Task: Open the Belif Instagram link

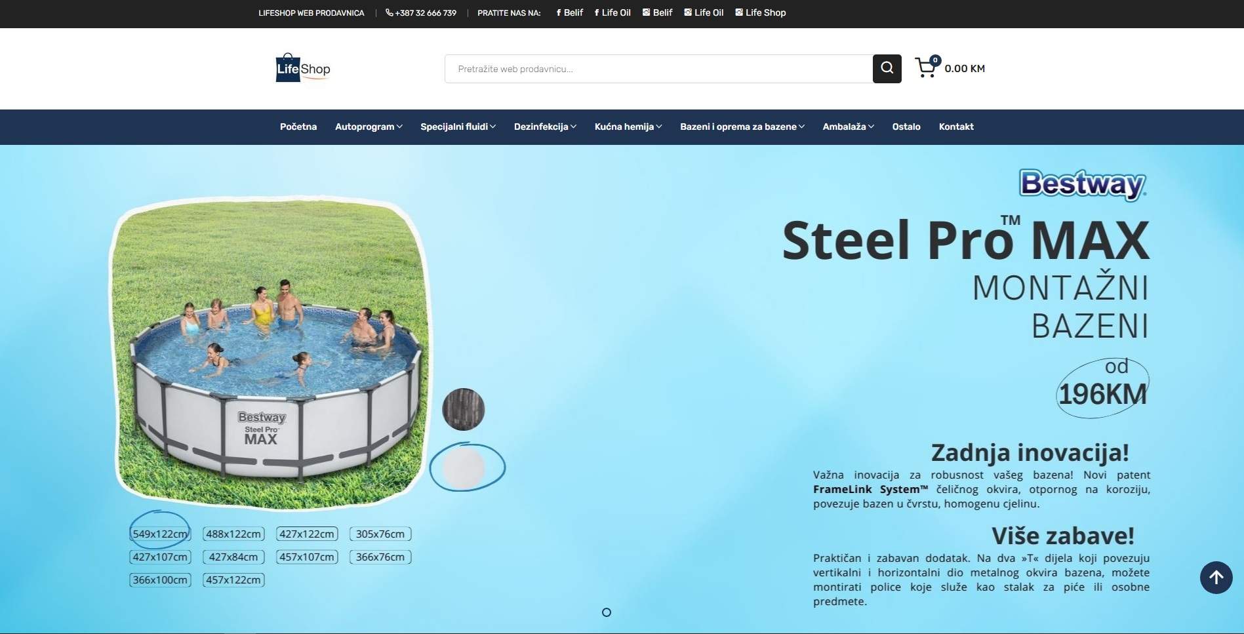Action: coord(657,12)
